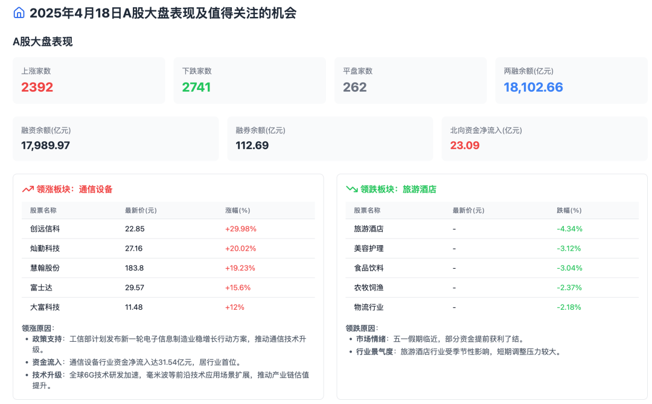Click the decline -2.18% for 物流行业
The image size is (652, 404).
(x=569, y=307)
